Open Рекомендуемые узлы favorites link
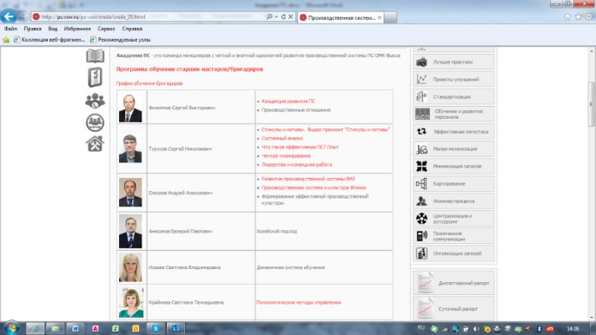 click(120, 40)
